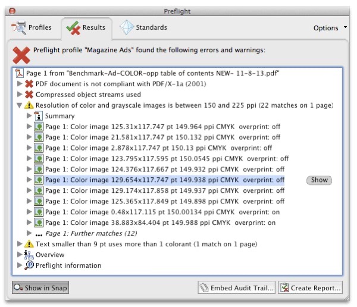Select the Summary row text
The height and width of the screenshot is (307, 357).
coord(59,116)
